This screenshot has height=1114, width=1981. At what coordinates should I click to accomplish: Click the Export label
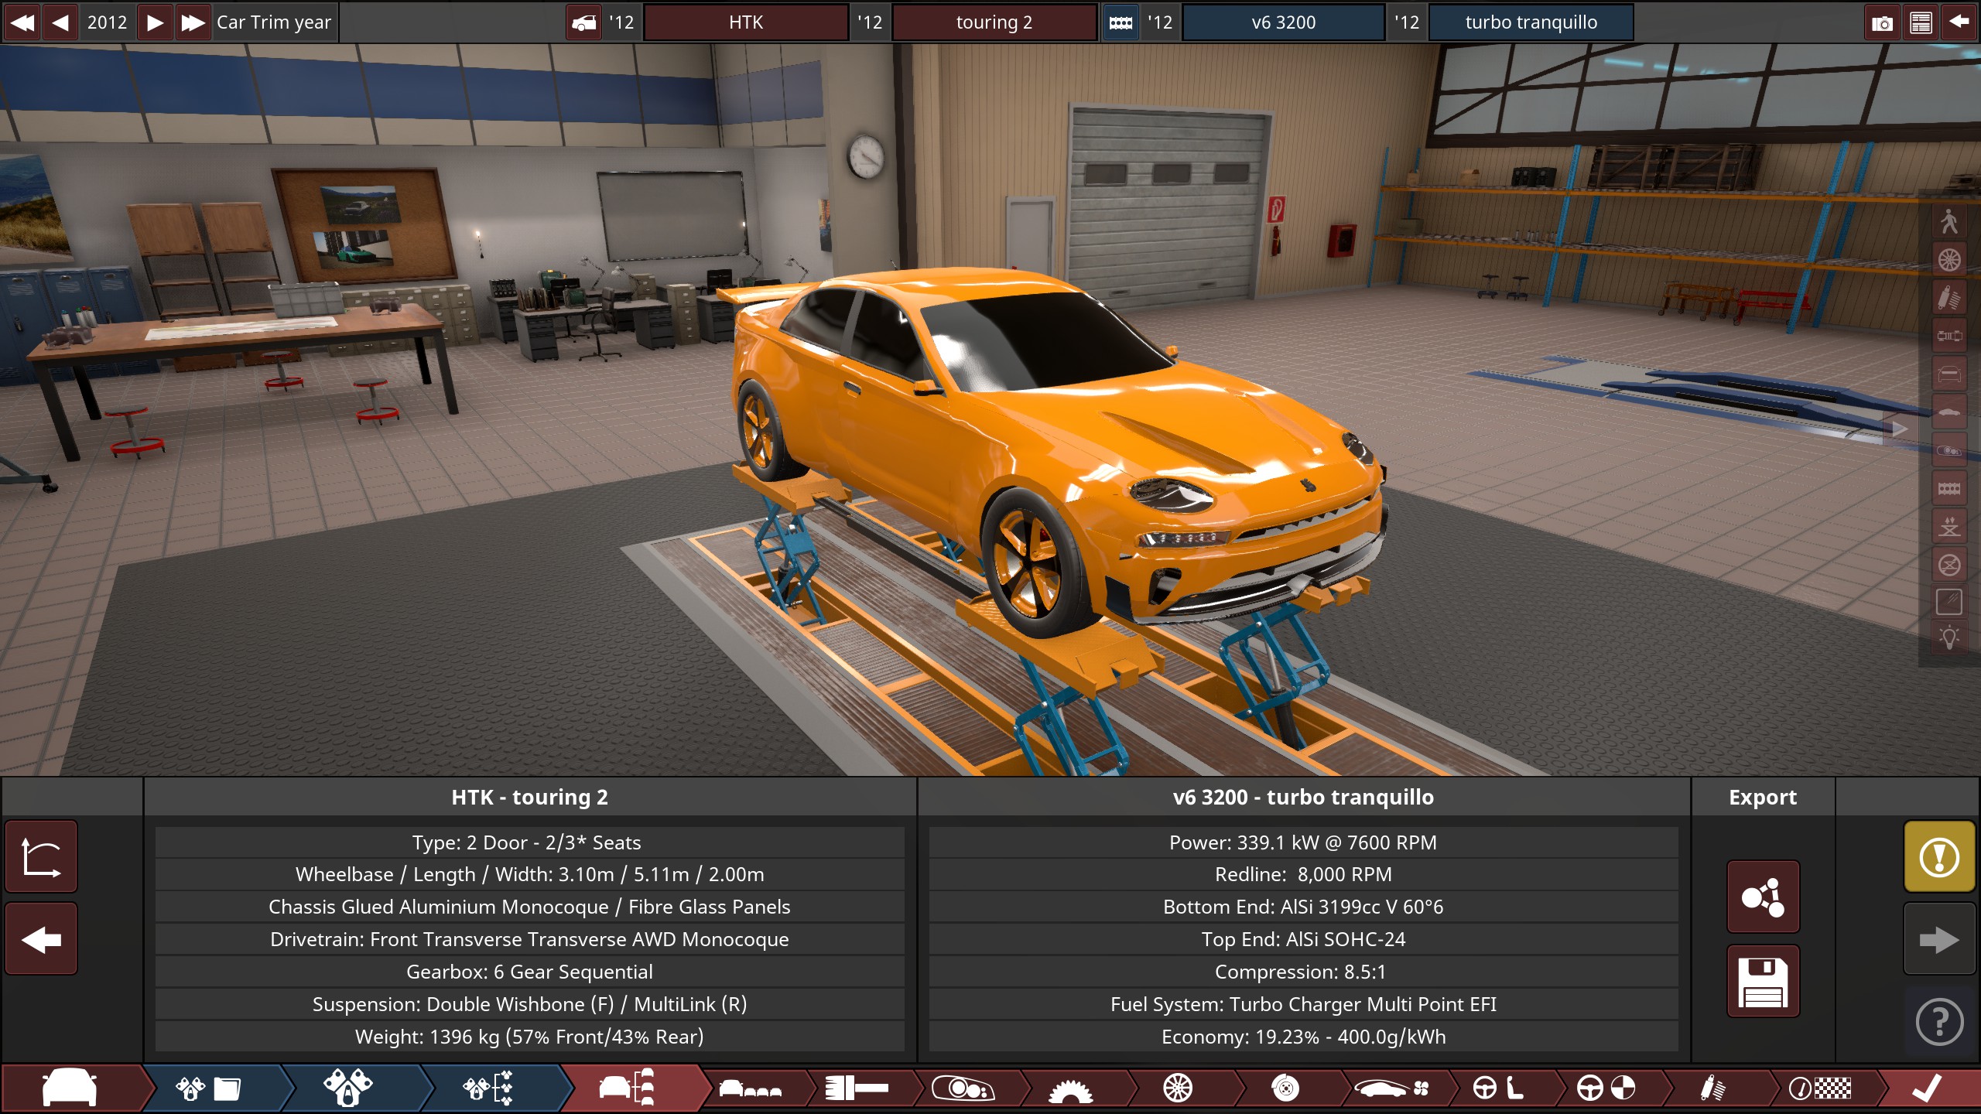coord(1763,797)
